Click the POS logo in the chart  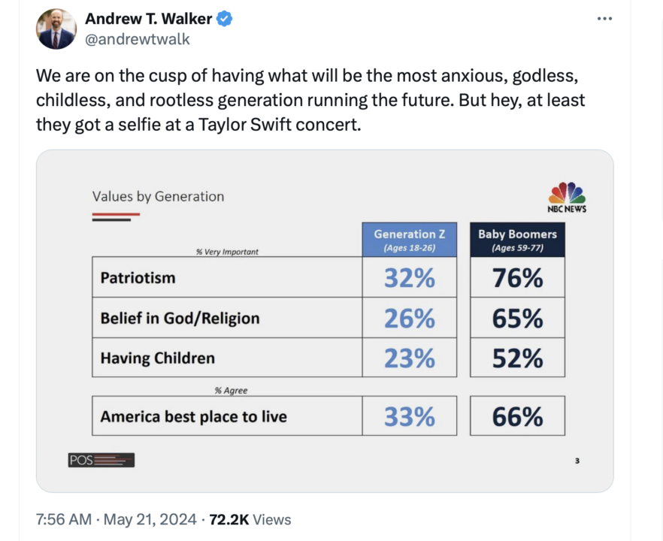101,460
